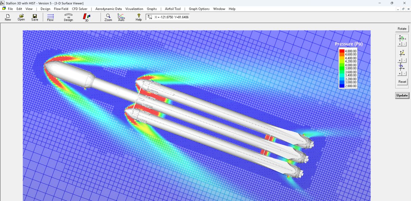This screenshot has width=411, height=201.
Task: Minimize the inner MDI child window
Action: [x=398, y=9]
